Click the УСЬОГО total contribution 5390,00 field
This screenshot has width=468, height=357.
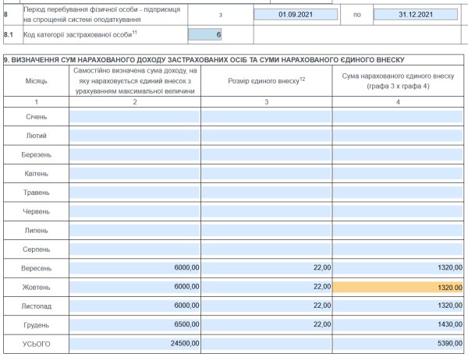click(x=399, y=343)
